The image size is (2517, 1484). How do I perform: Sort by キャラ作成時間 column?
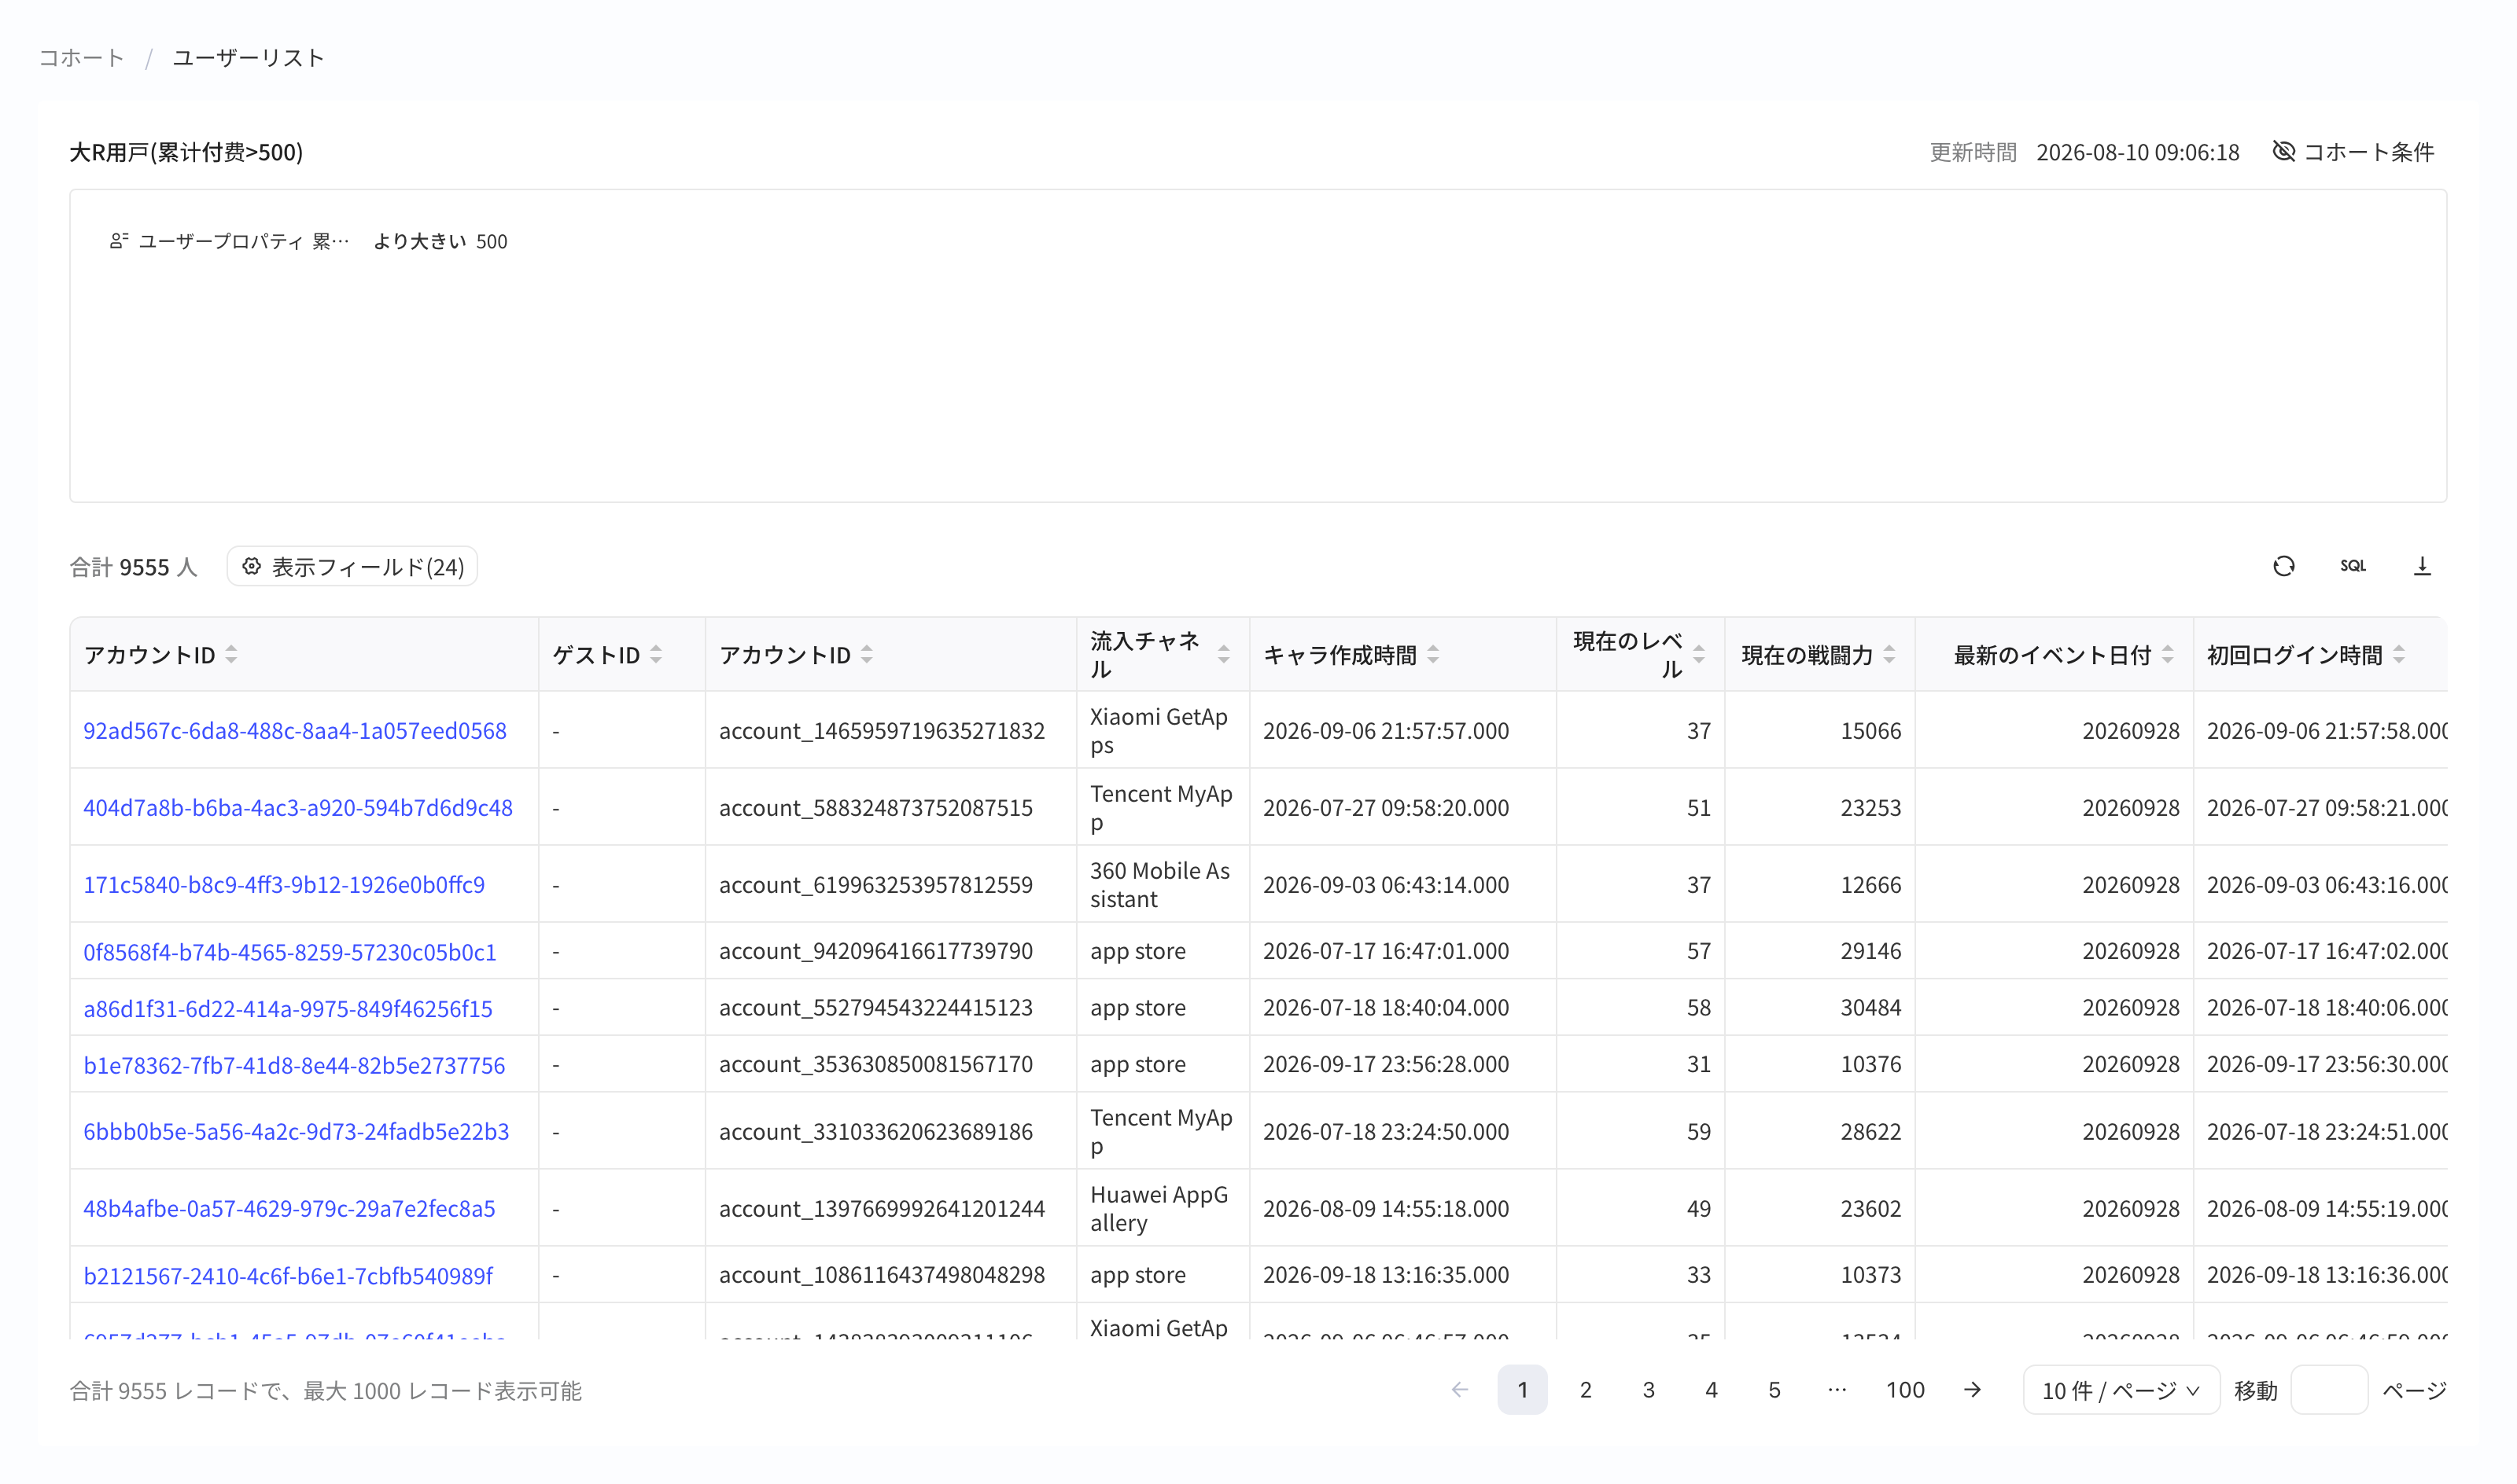coord(1432,655)
